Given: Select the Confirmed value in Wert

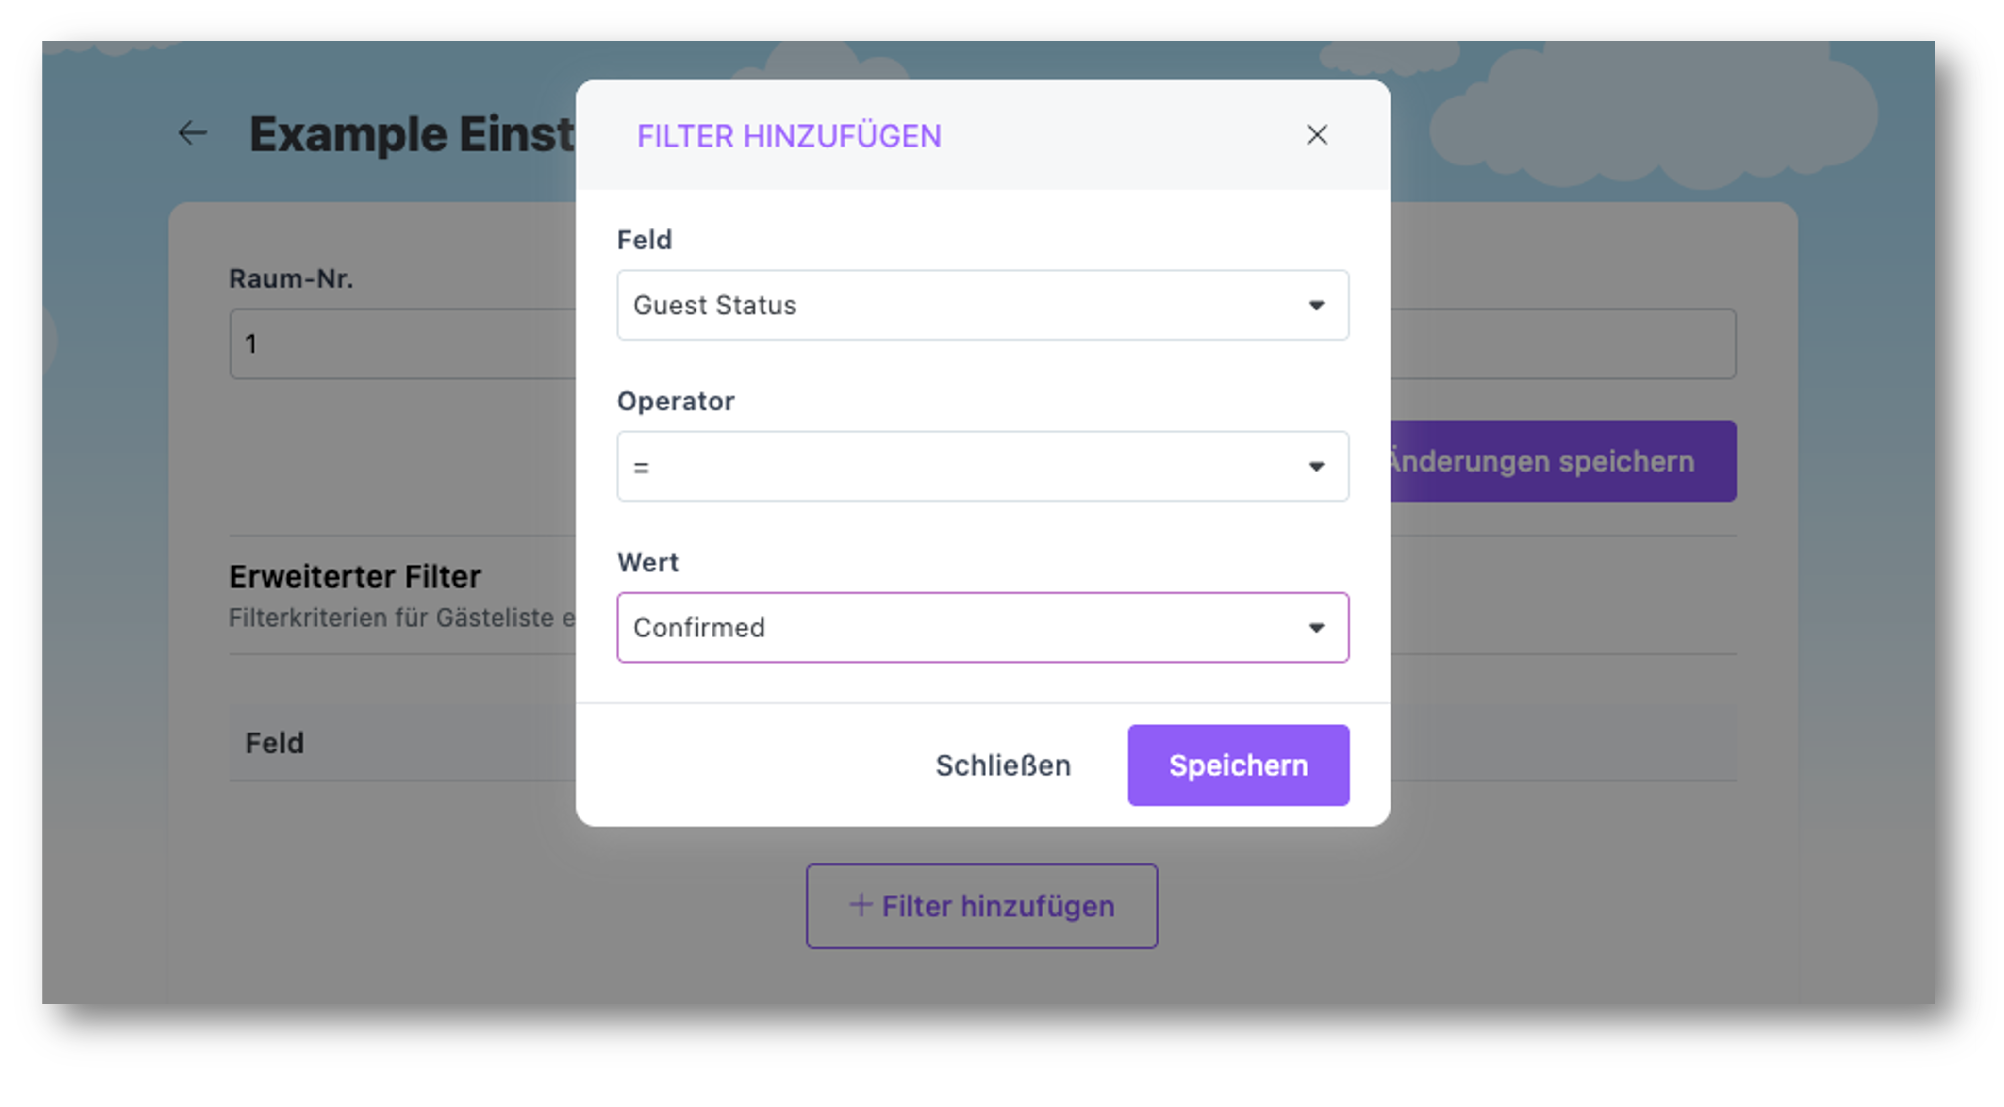Looking at the screenshot, I should (699, 627).
